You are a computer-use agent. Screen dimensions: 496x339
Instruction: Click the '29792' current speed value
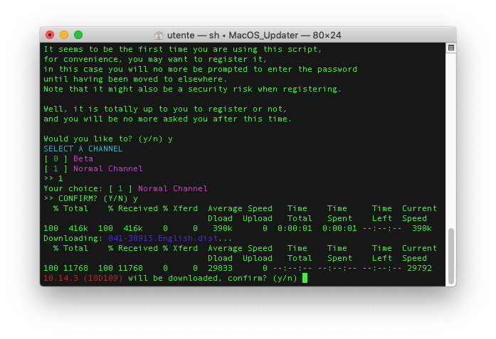pos(419,268)
